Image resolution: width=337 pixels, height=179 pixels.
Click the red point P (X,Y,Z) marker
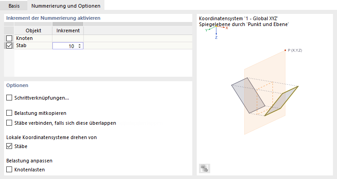(x=285, y=50)
